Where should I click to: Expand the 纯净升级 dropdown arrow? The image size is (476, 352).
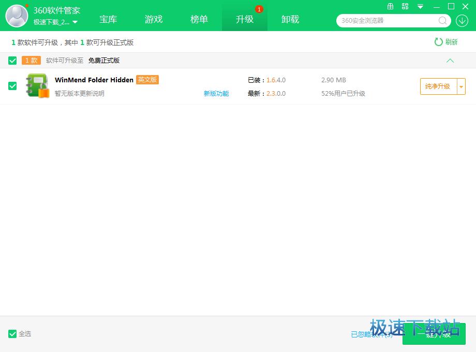click(x=461, y=86)
